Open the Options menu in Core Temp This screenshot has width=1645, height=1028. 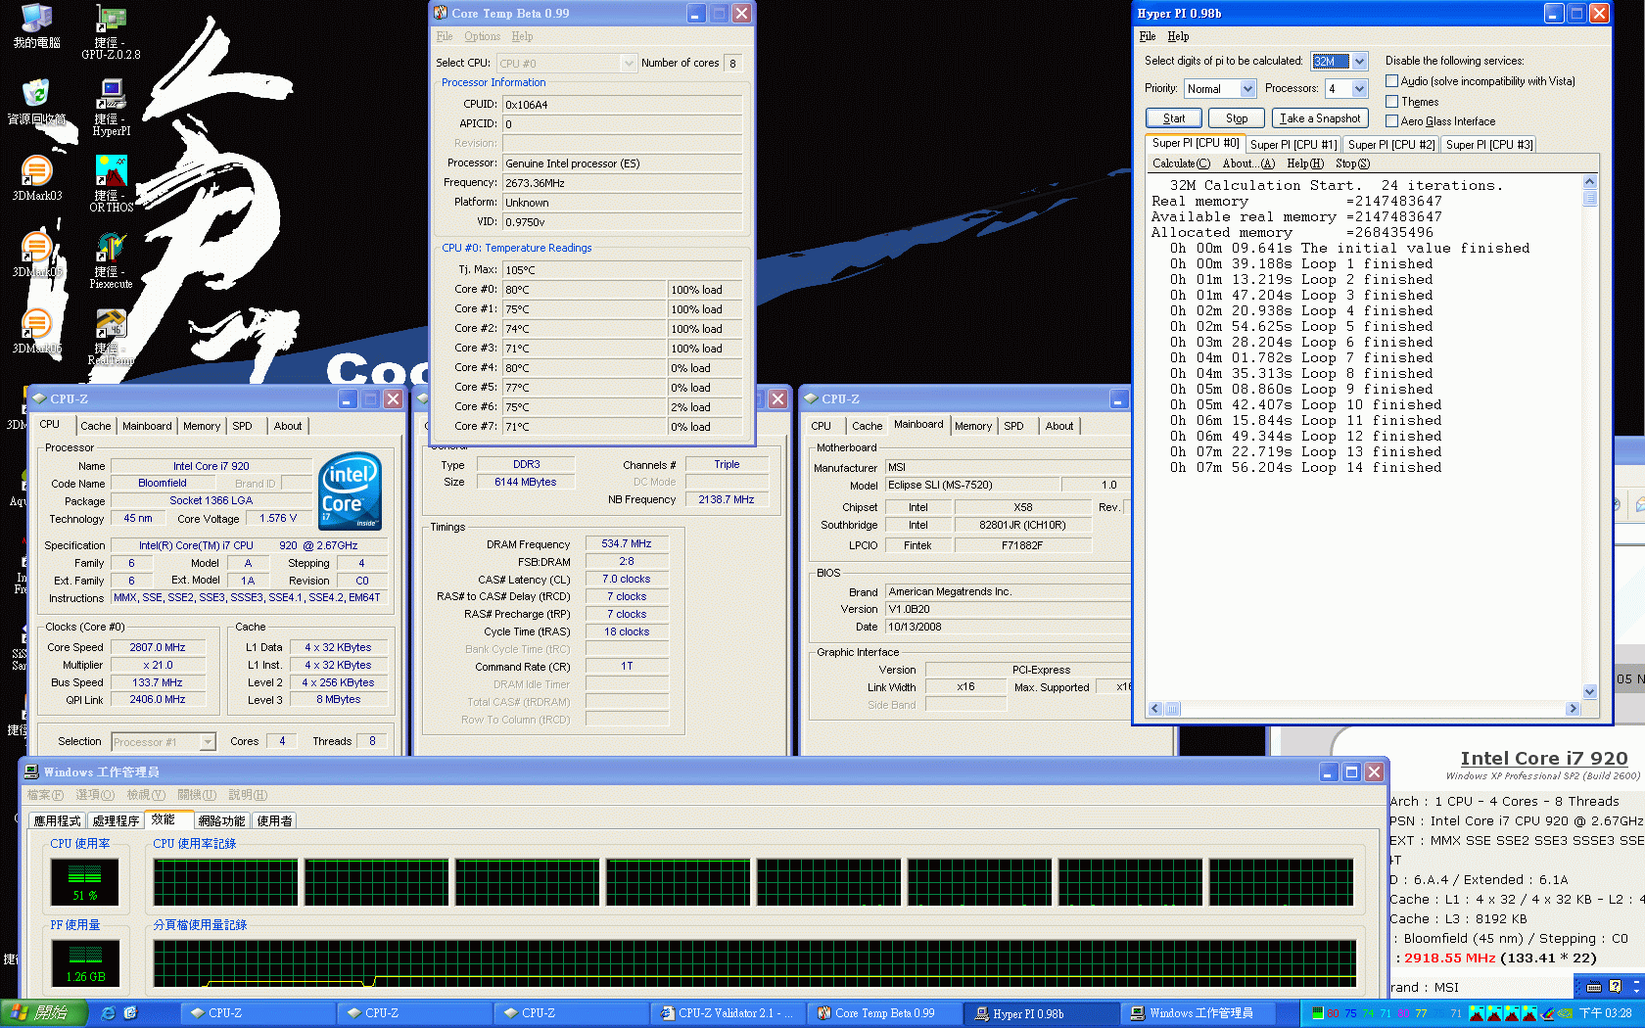coord(482,36)
